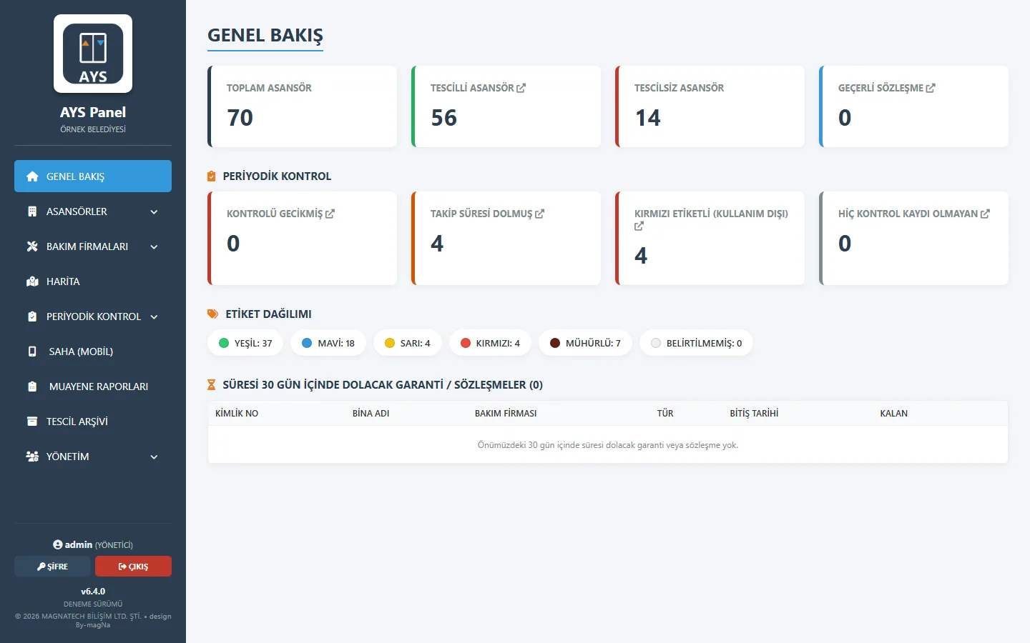The image size is (1030, 643).
Task: Open the external link icon beside Geçerli Sözleşme
Action: (x=931, y=88)
